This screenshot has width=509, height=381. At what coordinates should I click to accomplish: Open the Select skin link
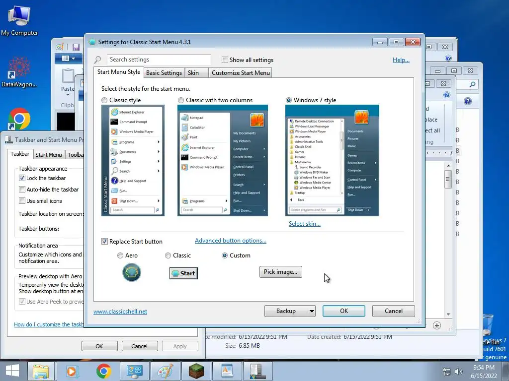coord(305,224)
